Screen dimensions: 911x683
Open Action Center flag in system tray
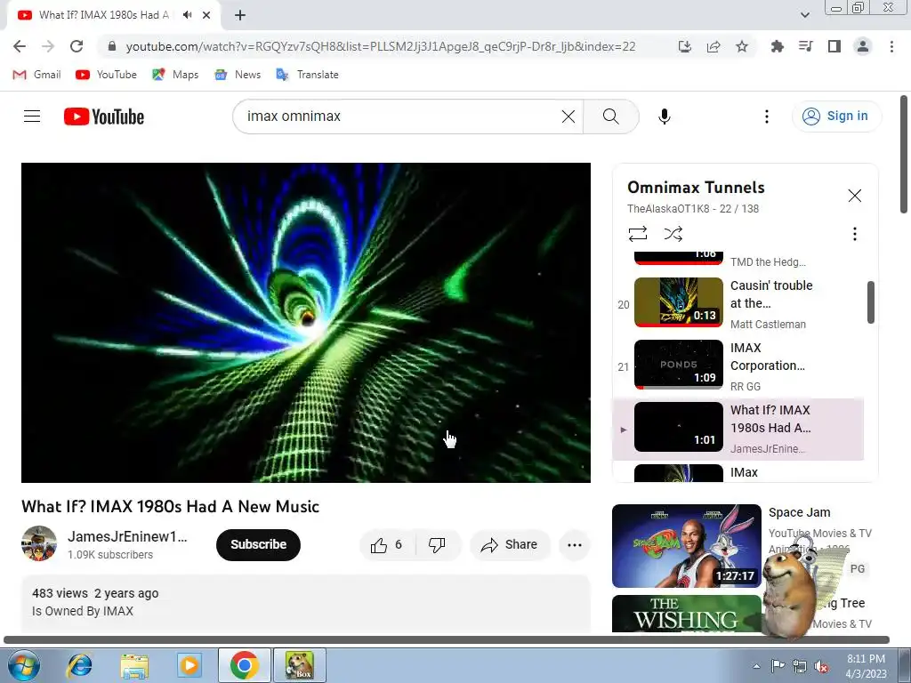(x=778, y=666)
